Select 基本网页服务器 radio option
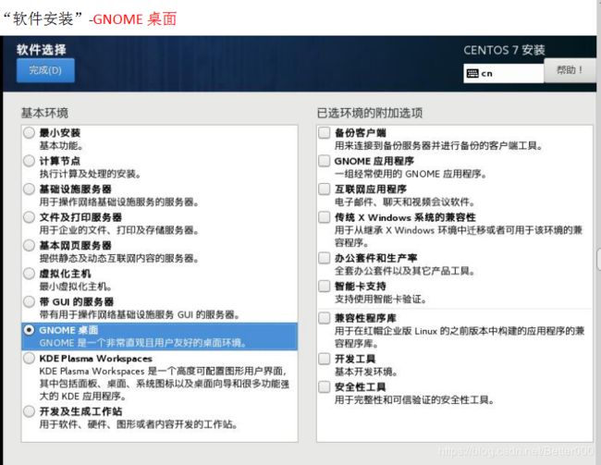 [x=30, y=245]
